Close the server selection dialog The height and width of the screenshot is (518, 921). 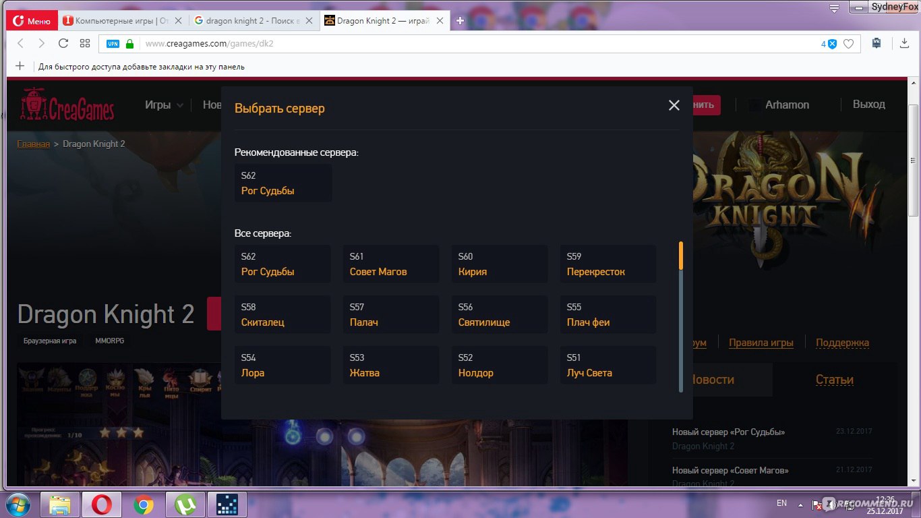click(674, 105)
